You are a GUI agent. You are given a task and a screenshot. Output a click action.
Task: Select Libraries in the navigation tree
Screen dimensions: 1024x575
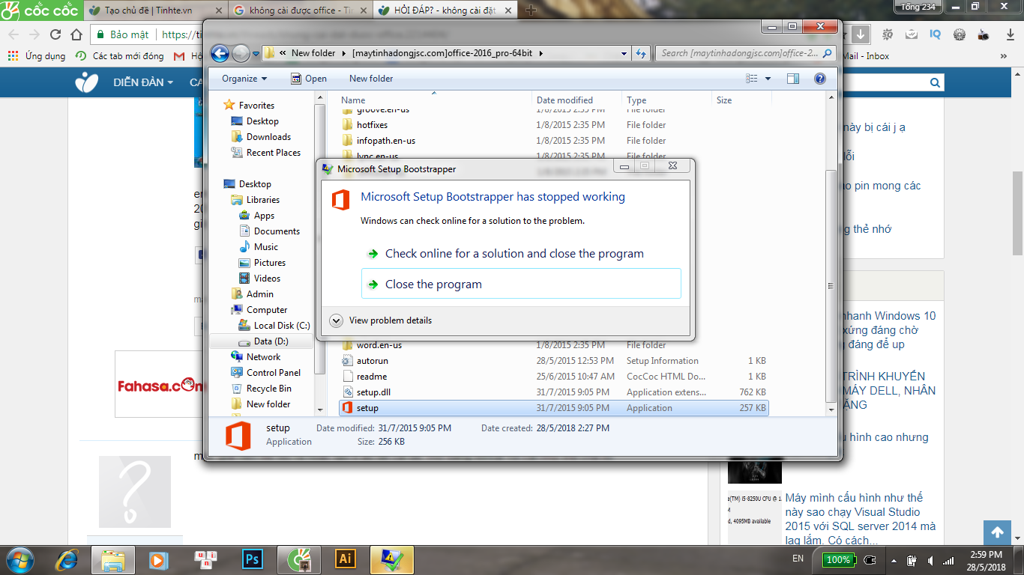click(x=262, y=200)
